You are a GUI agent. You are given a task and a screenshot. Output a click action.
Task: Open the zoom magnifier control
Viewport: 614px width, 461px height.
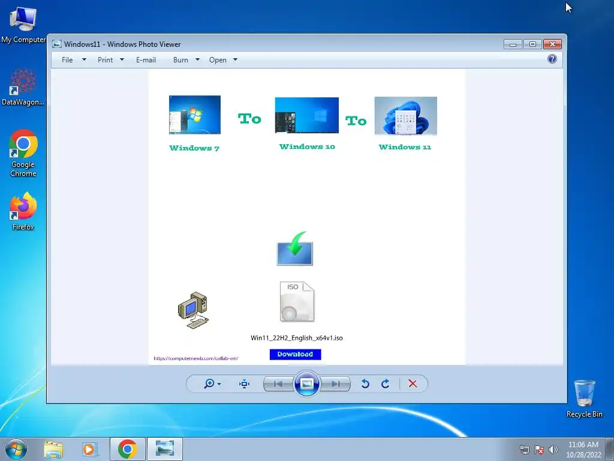pos(209,384)
